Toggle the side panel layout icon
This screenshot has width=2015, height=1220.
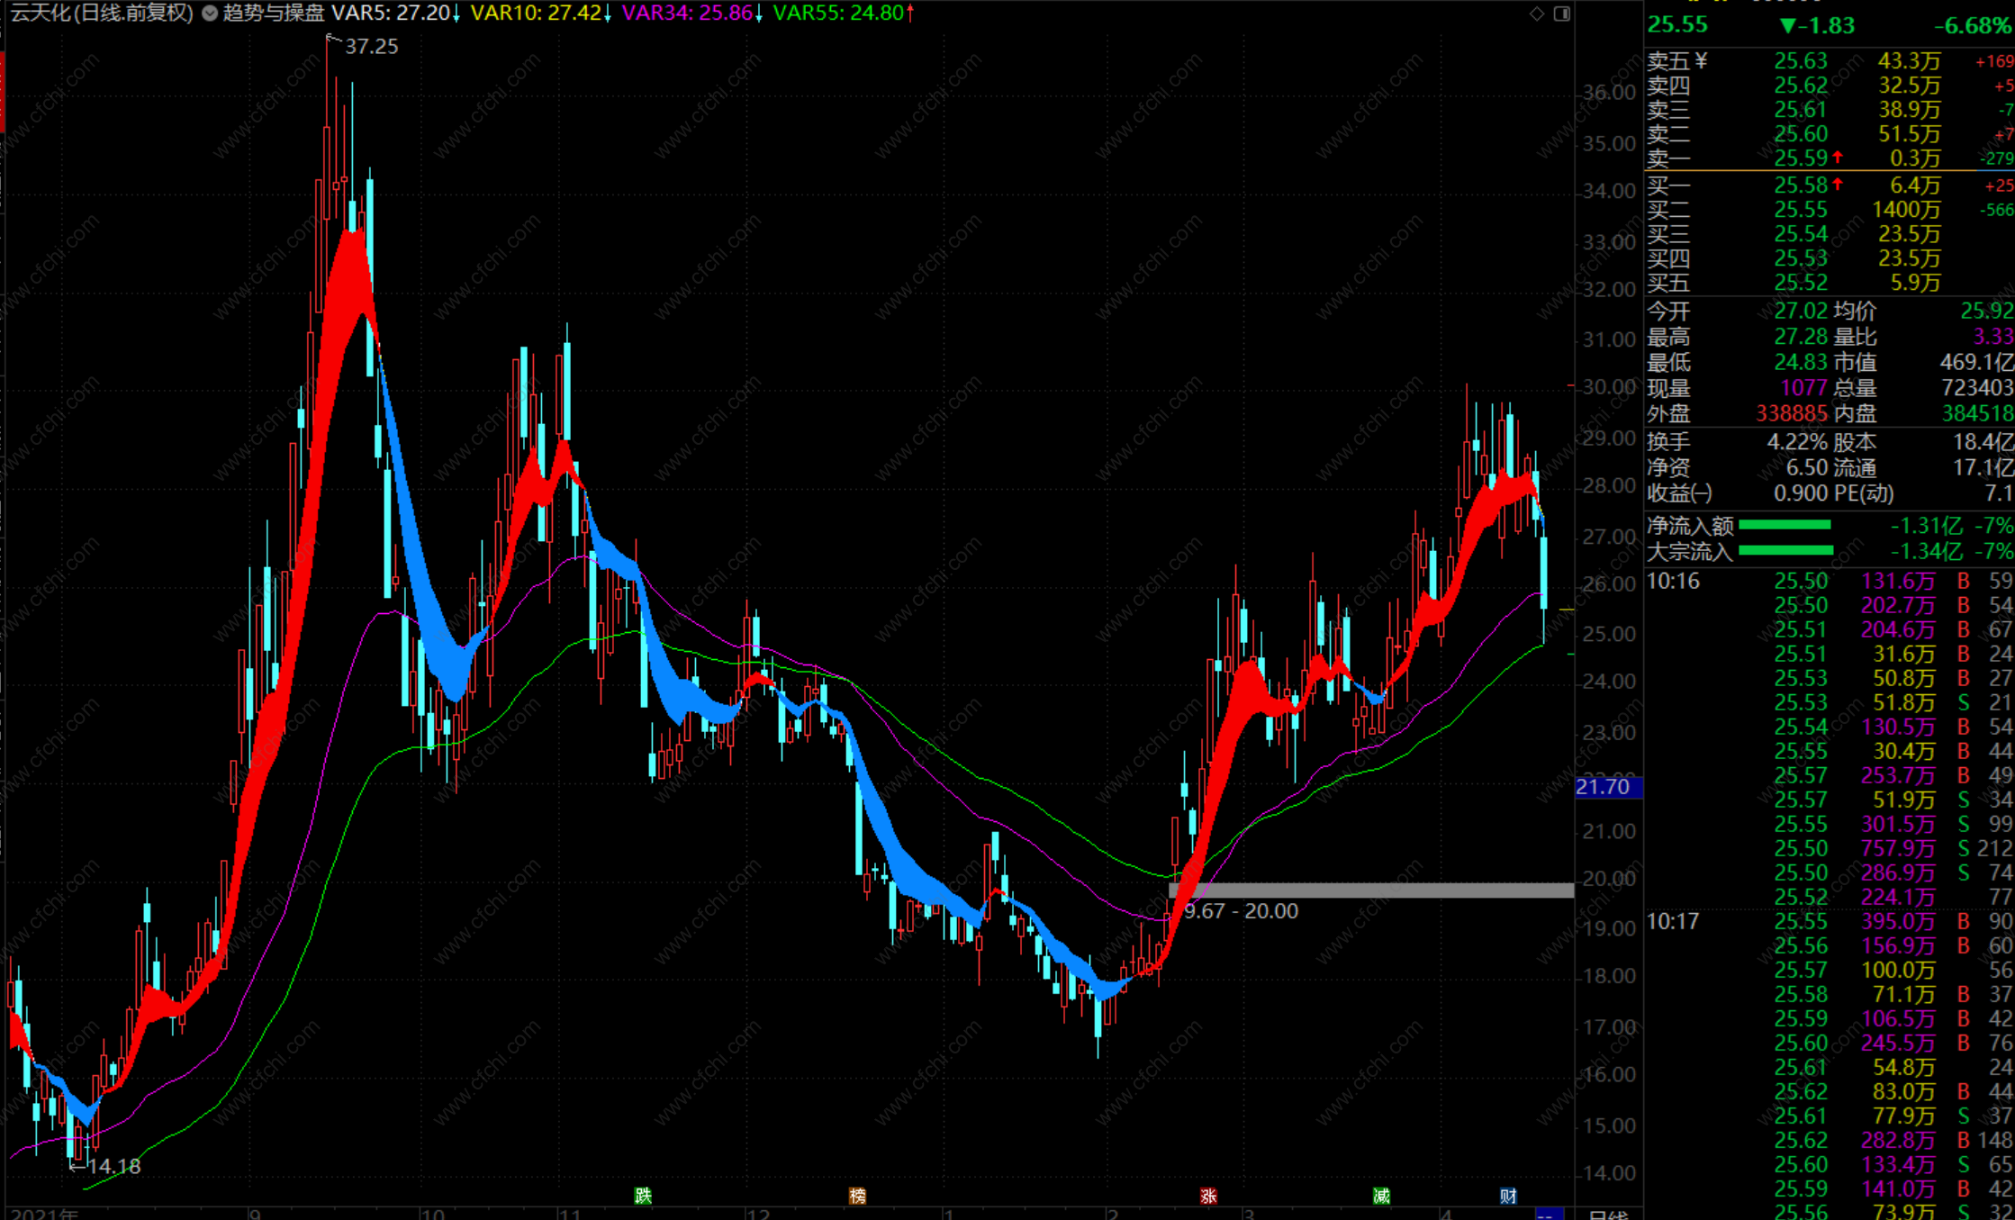(1562, 13)
